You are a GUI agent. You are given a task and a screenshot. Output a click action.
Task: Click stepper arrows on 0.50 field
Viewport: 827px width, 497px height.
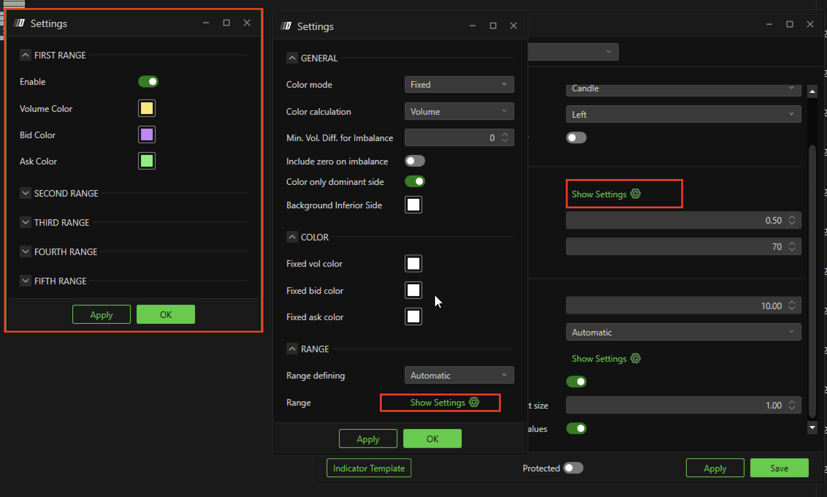point(792,220)
